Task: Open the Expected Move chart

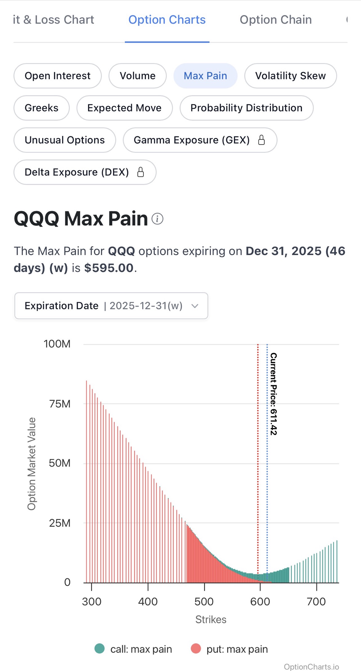Action: (x=124, y=108)
